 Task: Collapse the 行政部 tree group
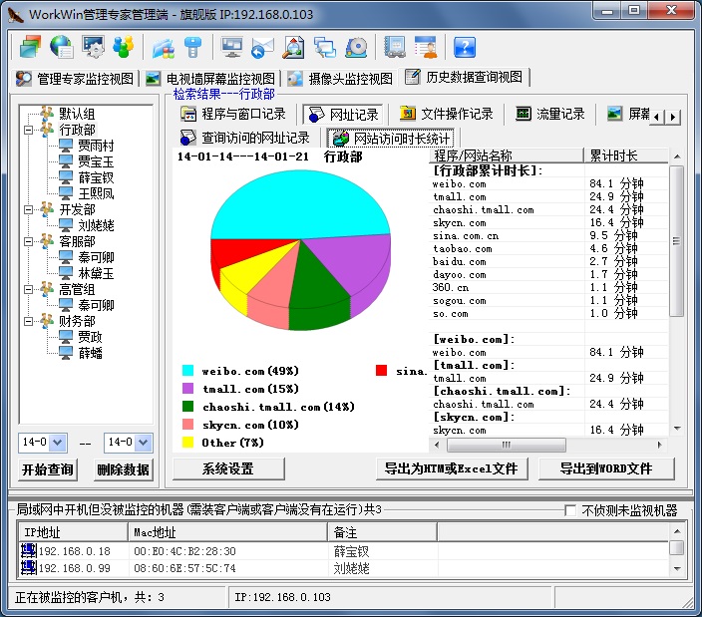29,131
